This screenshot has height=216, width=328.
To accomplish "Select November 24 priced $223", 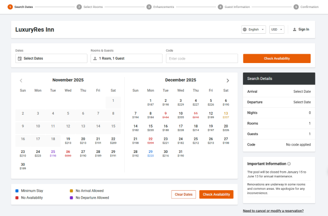I will click(x=38, y=153).
